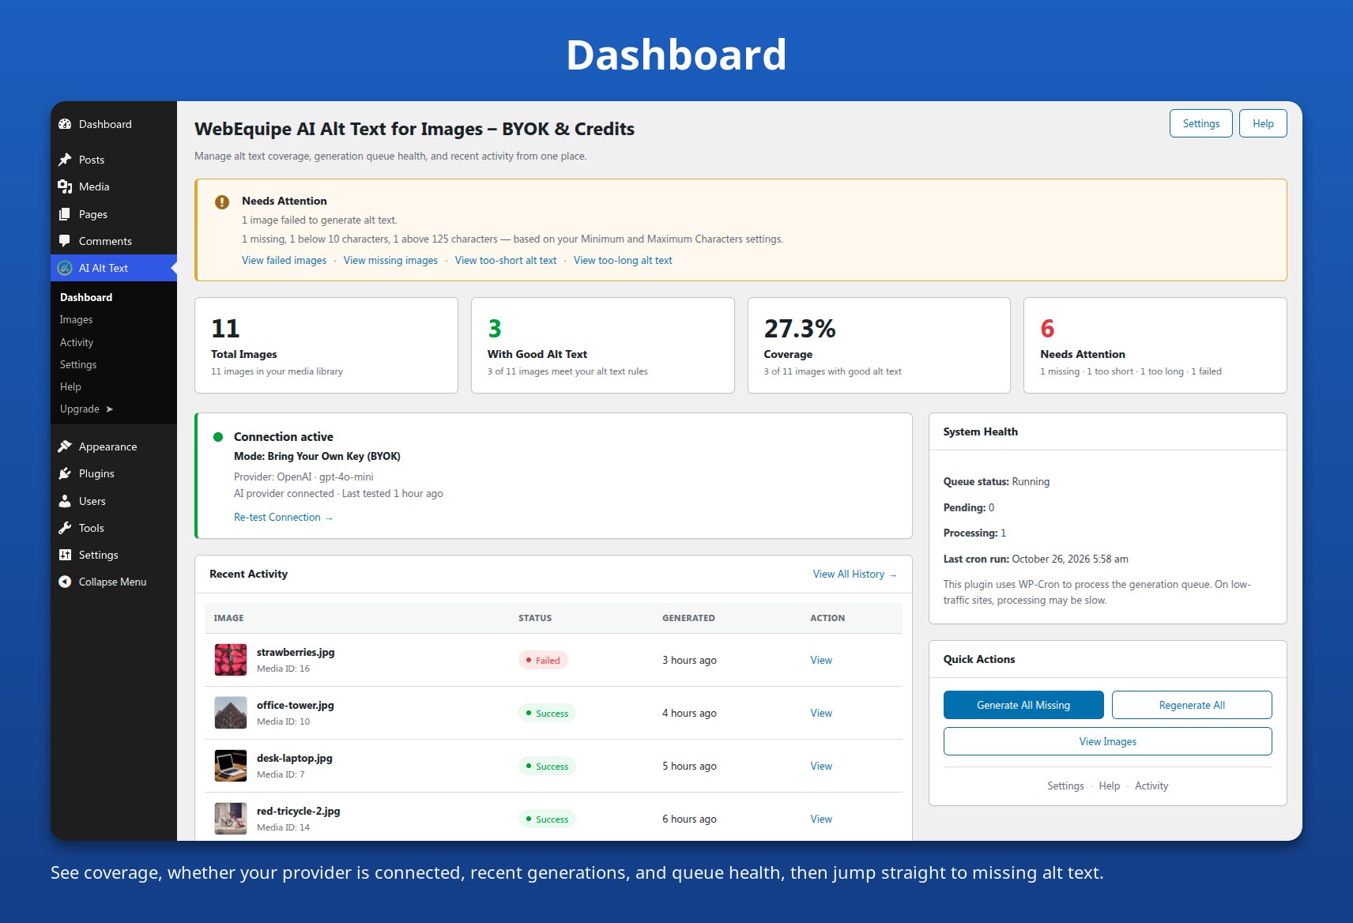Image resolution: width=1353 pixels, height=923 pixels.
Task: Open View missing images link
Action: click(x=390, y=260)
